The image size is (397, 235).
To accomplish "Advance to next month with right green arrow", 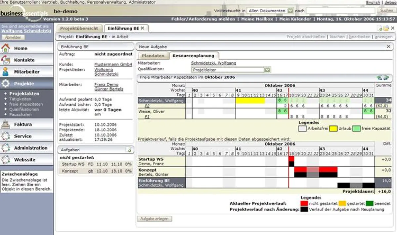I will [386, 77].
